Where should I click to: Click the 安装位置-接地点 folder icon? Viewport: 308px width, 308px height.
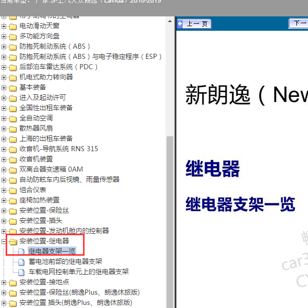coord(13,283)
